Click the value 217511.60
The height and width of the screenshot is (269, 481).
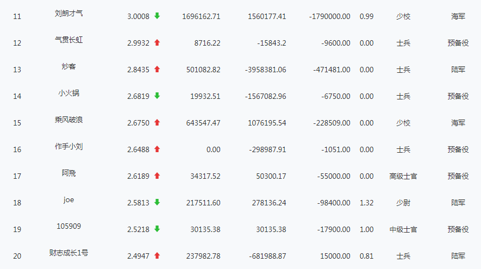[x=203, y=203]
